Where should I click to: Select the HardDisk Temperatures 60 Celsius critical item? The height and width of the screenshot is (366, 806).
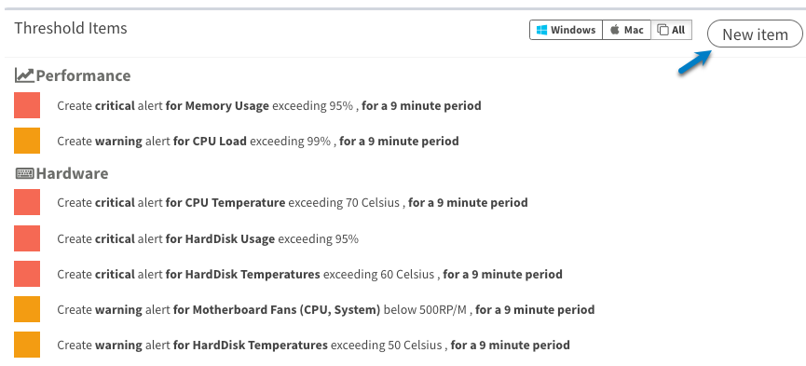[x=309, y=274]
